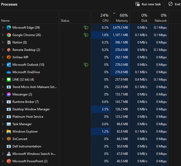Click the Google Chrome process icon
The height and width of the screenshot is (166, 181).
point(9,35)
